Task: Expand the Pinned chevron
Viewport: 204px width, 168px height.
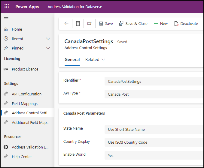Action: coord(48,48)
